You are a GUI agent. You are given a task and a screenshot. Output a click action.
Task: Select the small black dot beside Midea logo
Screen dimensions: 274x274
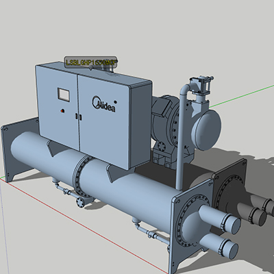pyautogui.click(x=115, y=101)
